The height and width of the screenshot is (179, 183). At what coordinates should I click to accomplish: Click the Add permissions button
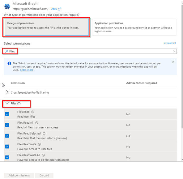[x=19, y=175]
